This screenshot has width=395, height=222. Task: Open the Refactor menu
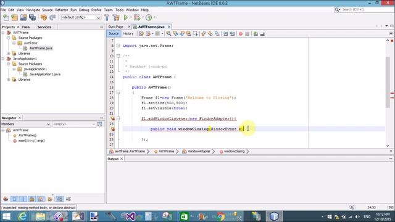(62, 10)
